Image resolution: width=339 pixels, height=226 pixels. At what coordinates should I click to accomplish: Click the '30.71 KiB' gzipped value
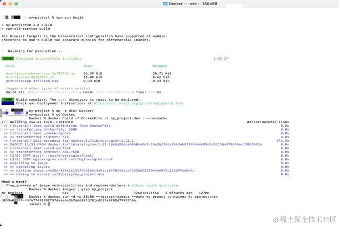(162, 73)
